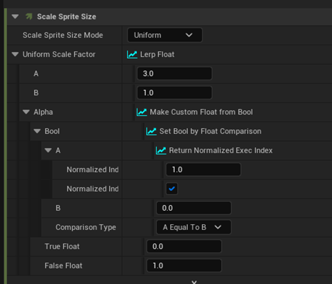Collapse the Uniform Scale Factor row

tap(15, 54)
